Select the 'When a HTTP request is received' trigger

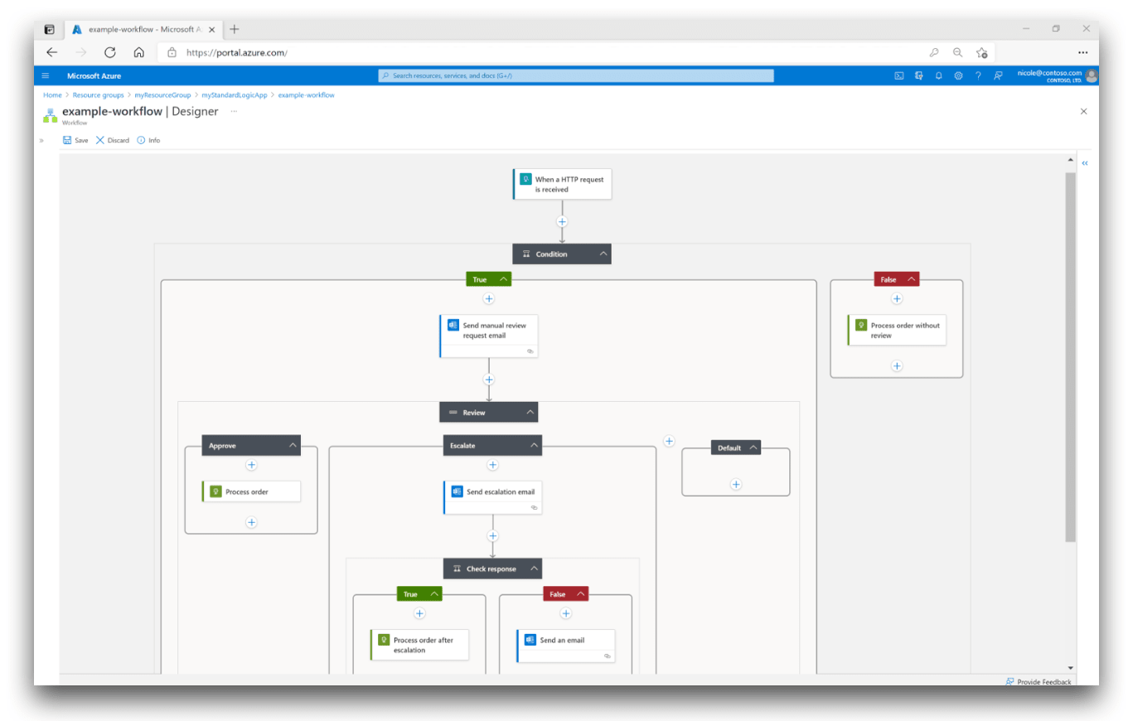tap(563, 184)
